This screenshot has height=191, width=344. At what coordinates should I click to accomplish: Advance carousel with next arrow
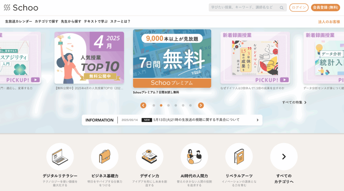[x=201, y=105]
